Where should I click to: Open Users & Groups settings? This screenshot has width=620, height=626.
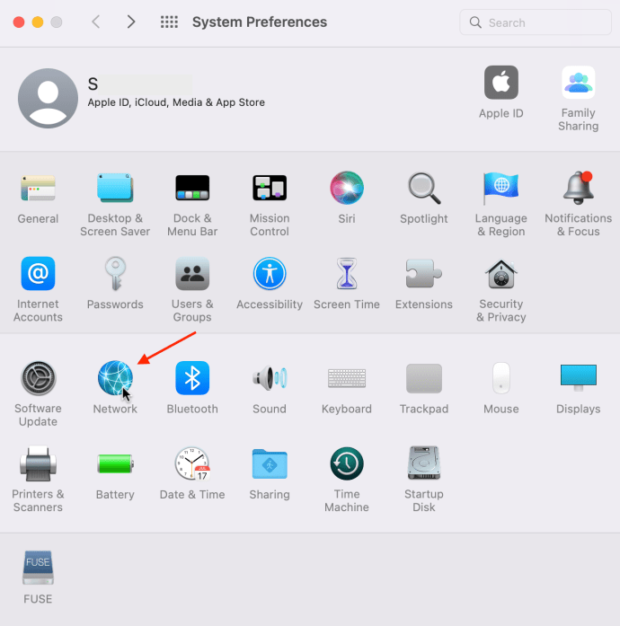click(x=192, y=273)
